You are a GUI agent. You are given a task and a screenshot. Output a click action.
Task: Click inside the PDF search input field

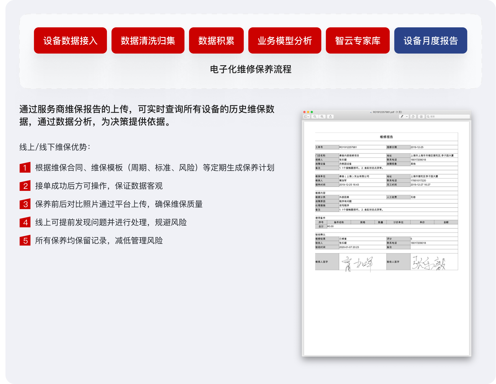tap(445, 117)
